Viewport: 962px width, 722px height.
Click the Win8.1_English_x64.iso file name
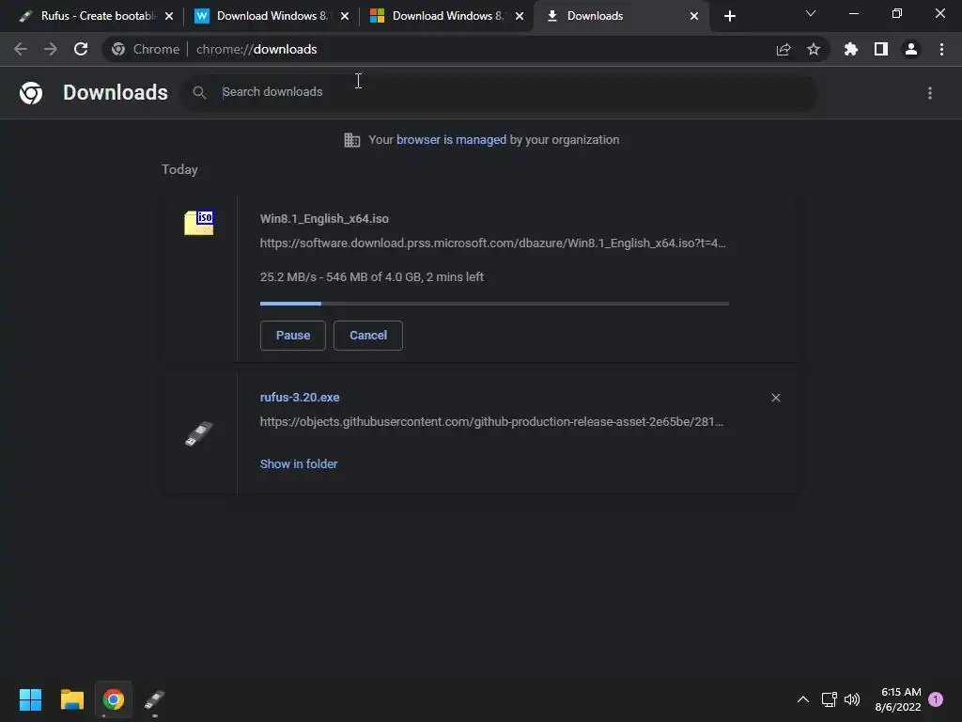[x=324, y=218]
